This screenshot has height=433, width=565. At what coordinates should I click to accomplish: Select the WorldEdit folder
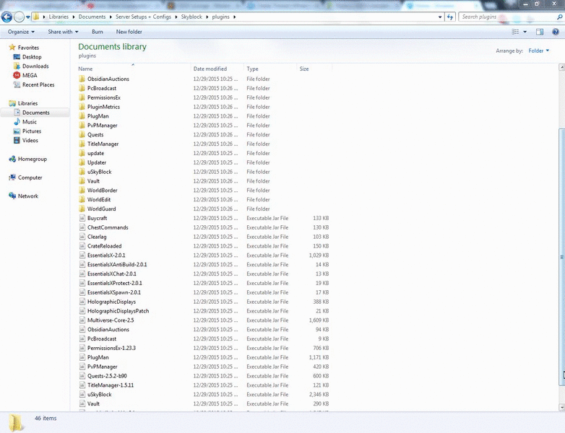click(x=99, y=199)
